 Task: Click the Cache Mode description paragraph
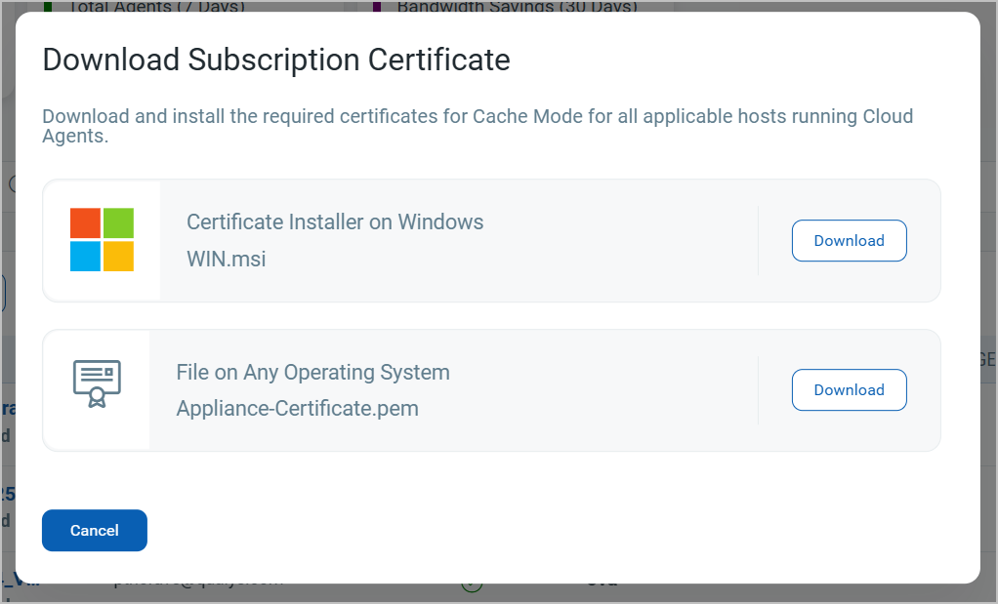tap(478, 127)
